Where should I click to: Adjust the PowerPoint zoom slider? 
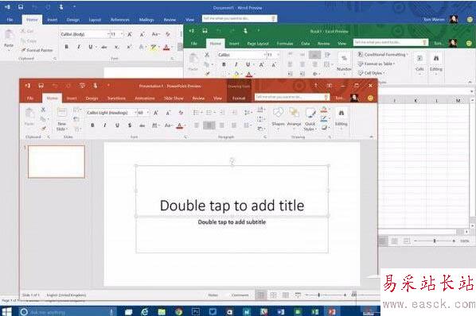318,295
